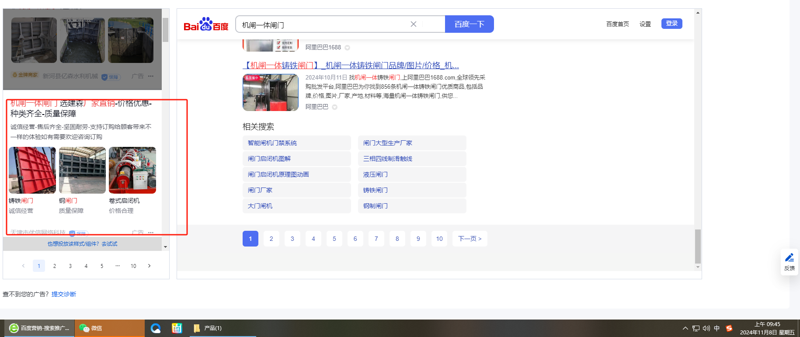Click the volume icon in system tray
This screenshot has width=800, height=337.
tap(706, 328)
